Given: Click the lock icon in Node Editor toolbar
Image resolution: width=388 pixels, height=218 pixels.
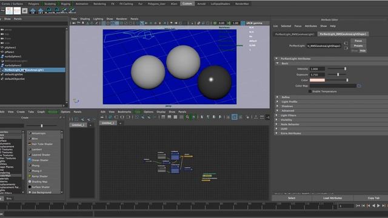Looking at the screenshot, I should click(247, 117).
